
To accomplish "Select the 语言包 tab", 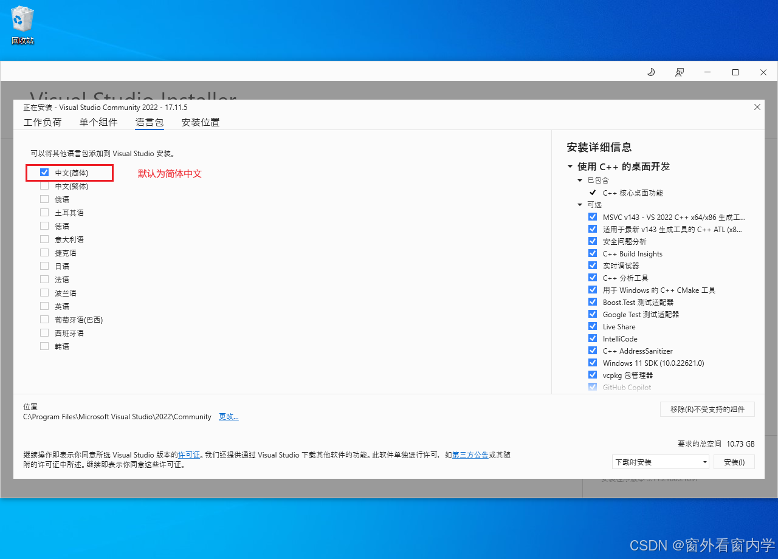I will coord(150,122).
